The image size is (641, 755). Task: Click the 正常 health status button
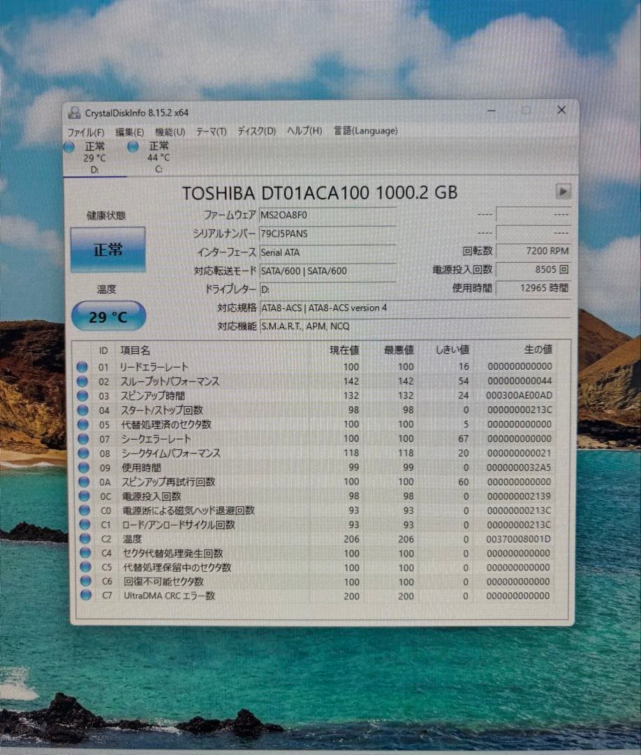pyautogui.click(x=108, y=250)
